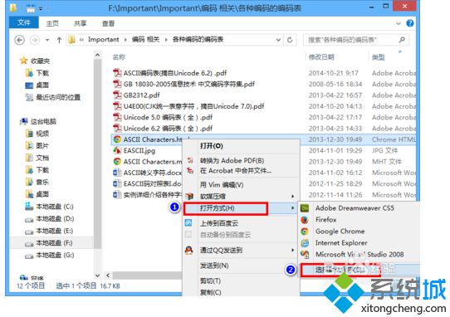Expand the 软媒压缩 submenu arrow
This screenshot has width=450, height=317.
(x=293, y=196)
